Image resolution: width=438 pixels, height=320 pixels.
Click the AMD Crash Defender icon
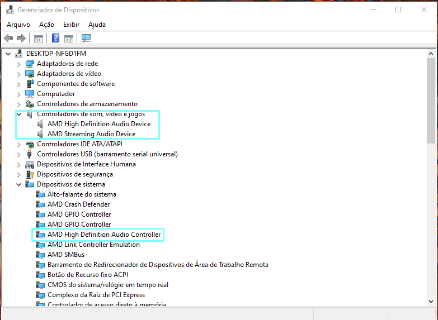point(40,204)
